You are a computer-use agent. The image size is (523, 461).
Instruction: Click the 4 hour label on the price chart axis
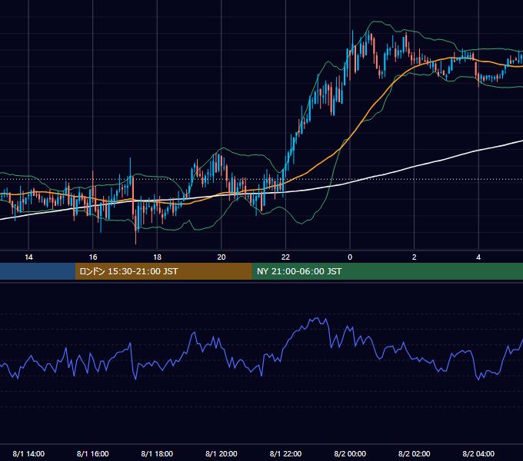(x=478, y=257)
